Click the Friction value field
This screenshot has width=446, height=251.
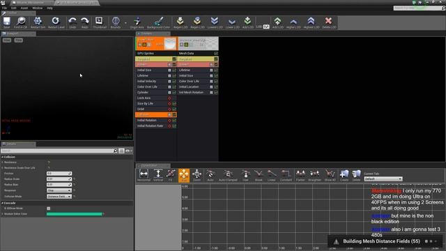click(x=59, y=174)
